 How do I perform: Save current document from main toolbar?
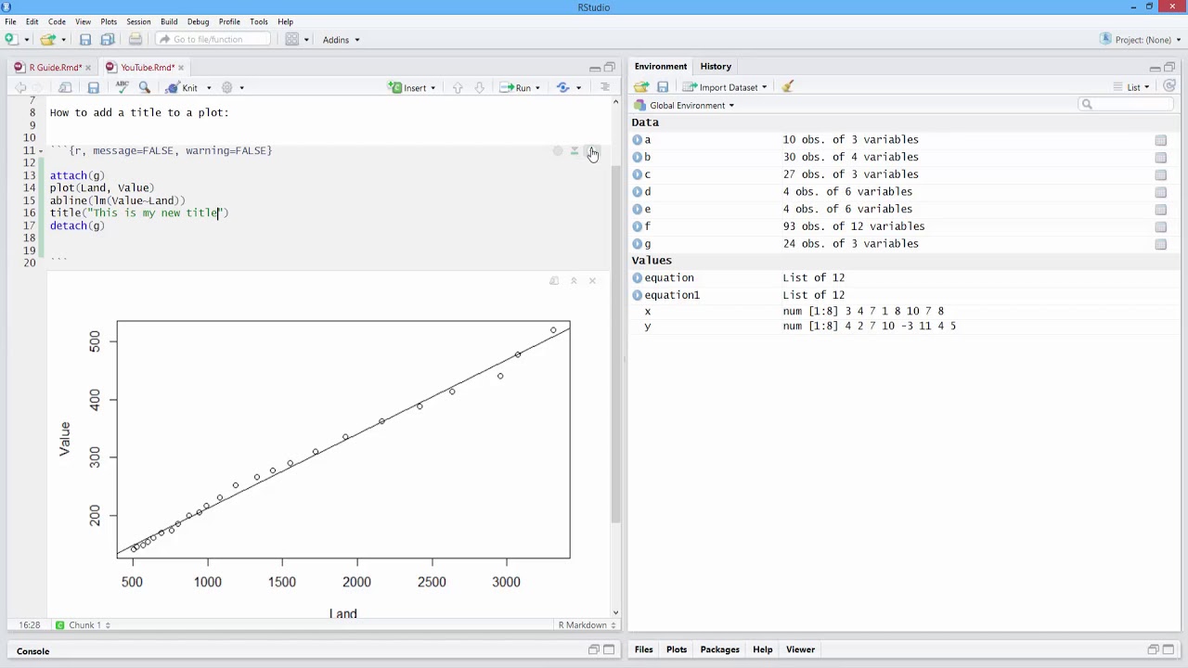click(85, 39)
